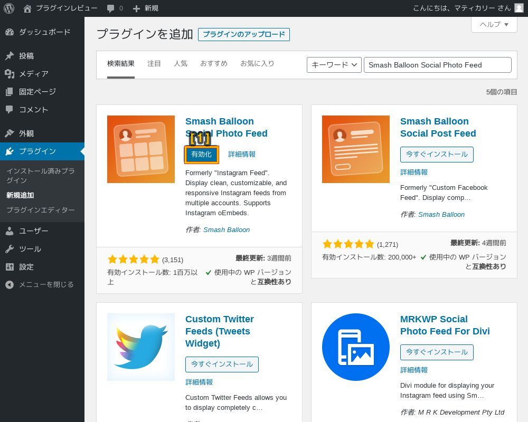Click the こんにちは、マティカリー さん greeting
528x422 pixels.
[x=461, y=8]
